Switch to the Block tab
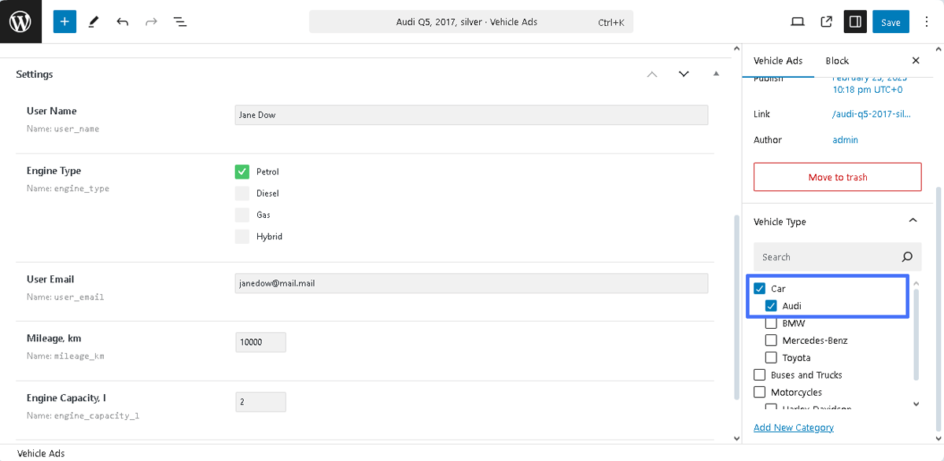The height and width of the screenshot is (461, 944). click(x=837, y=61)
